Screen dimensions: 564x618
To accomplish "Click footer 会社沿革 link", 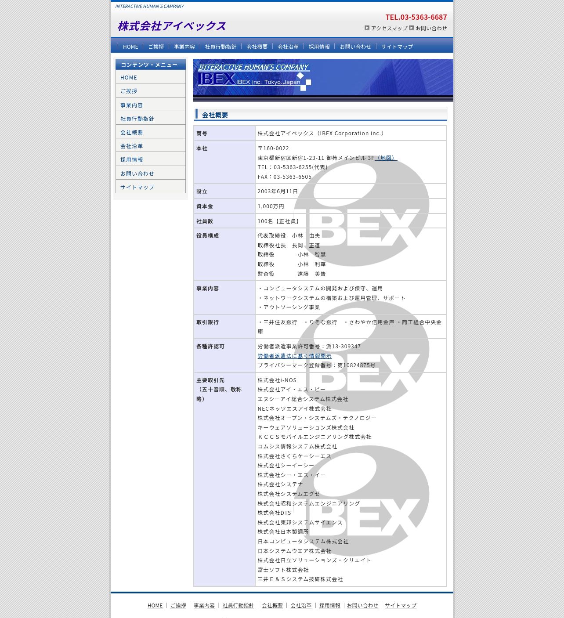I will [x=301, y=605].
